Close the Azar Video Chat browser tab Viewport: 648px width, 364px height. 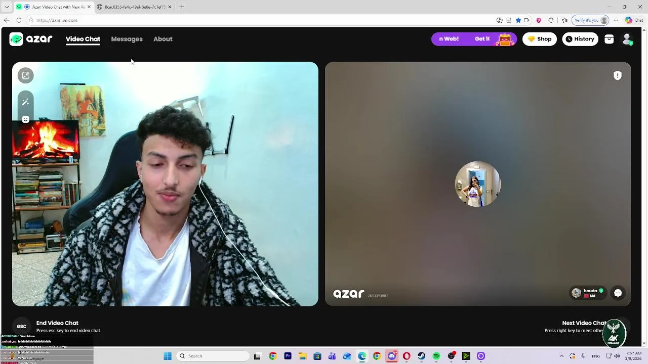point(89,7)
